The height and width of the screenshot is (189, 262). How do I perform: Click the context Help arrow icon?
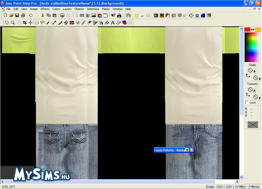113,16
